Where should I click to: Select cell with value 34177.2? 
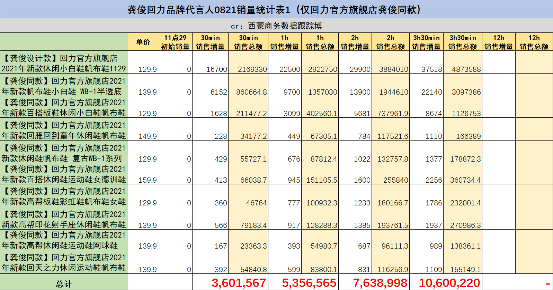(x=248, y=129)
